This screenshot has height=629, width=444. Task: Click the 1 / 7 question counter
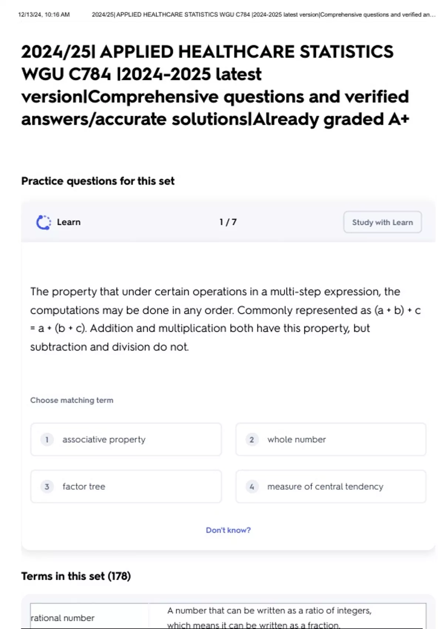228,222
